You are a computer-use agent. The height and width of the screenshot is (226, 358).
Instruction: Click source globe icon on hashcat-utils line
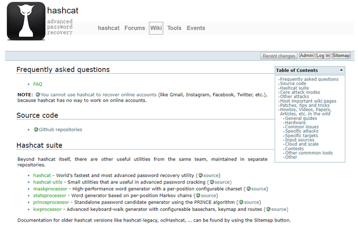(211, 182)
